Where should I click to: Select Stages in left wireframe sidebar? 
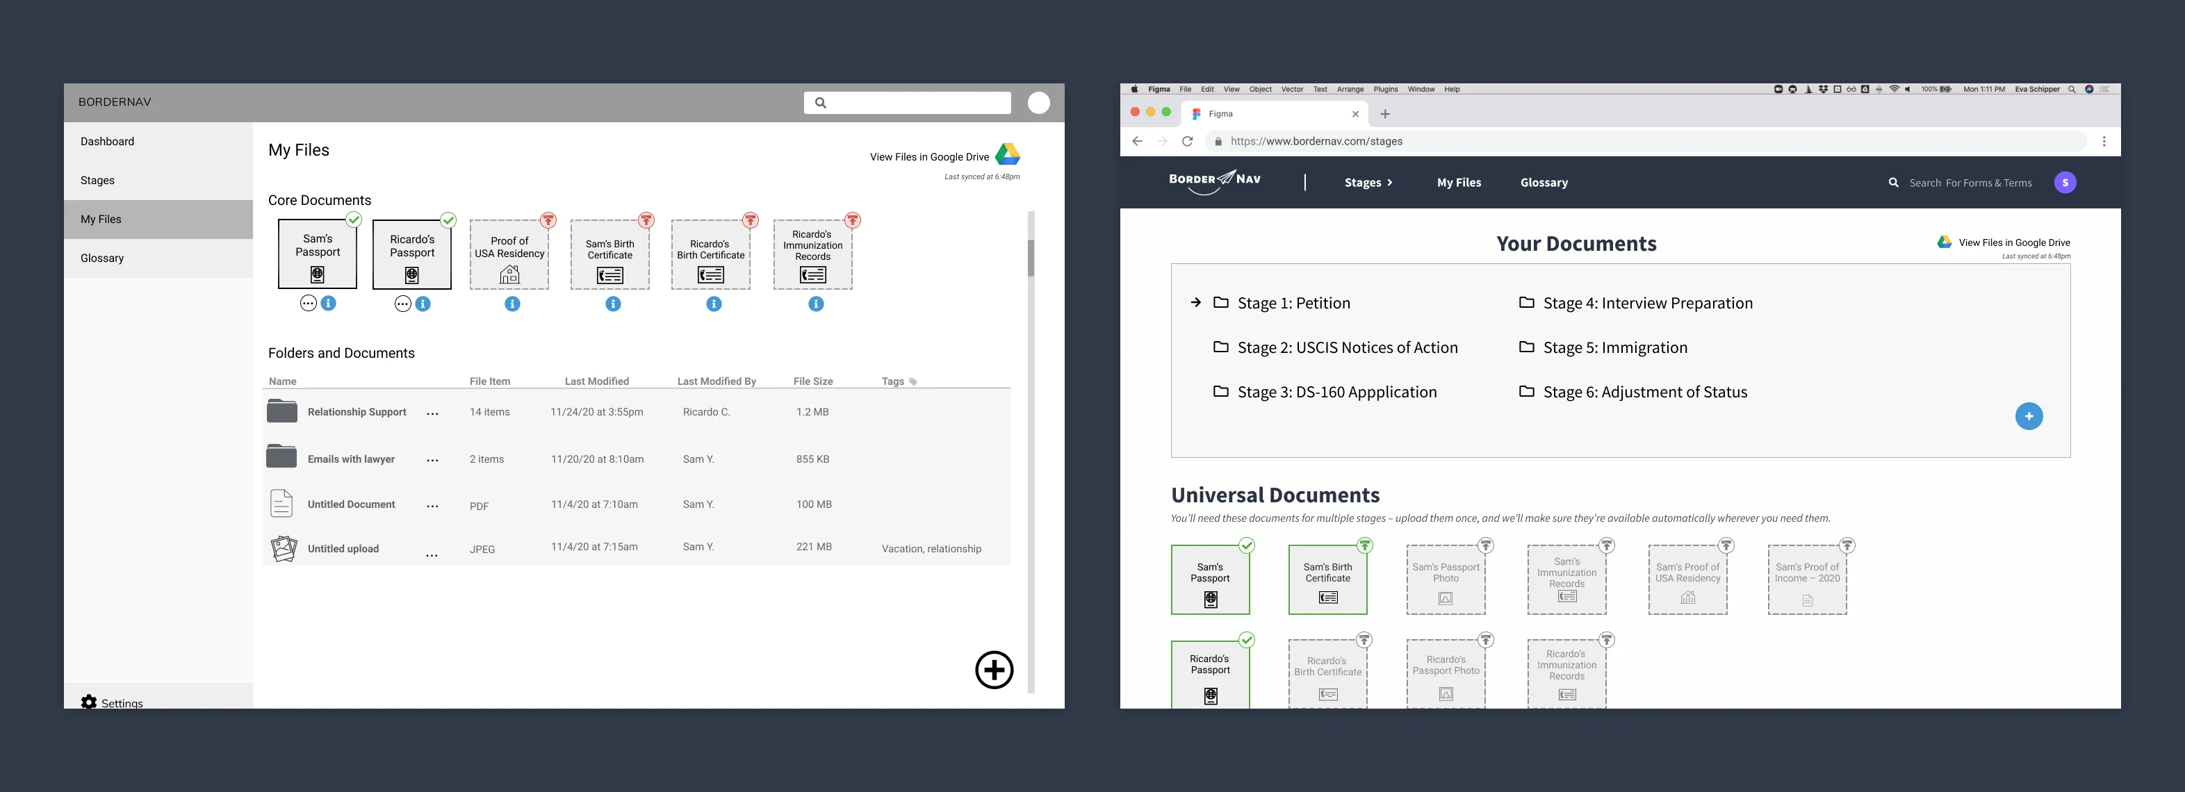coord(158,181)
